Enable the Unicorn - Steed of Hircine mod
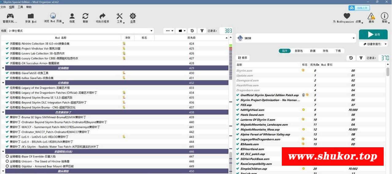The width and height of the screenshot is (392, 174). click(7, 161)
